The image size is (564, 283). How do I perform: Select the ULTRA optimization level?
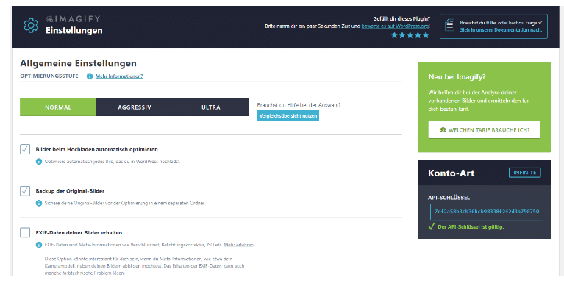(x=211, y=107)
